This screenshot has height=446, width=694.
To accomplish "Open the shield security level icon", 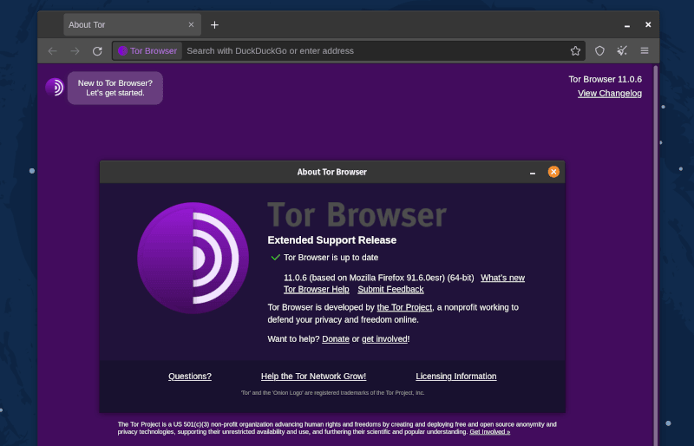I will point(599,51).
